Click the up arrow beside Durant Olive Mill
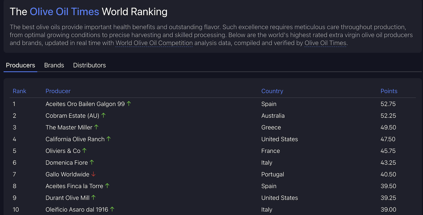 pyautogui.click(x=94, y=198)
